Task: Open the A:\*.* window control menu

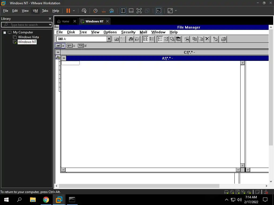Action: pos(64,58)
